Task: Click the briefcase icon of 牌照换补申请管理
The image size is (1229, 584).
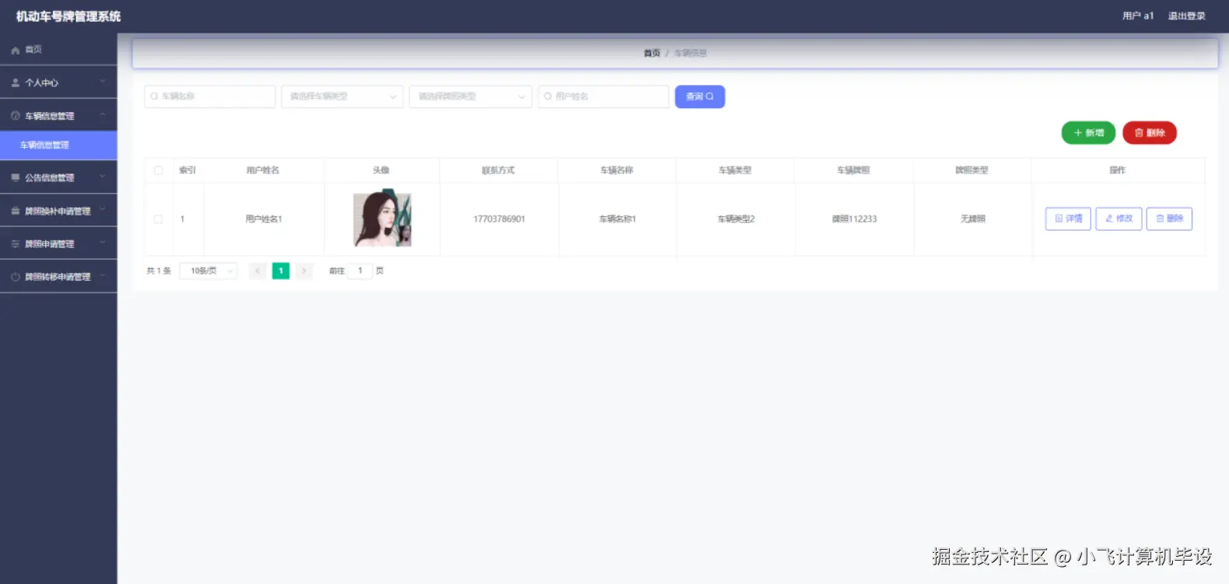Action: tap(15, 211)
